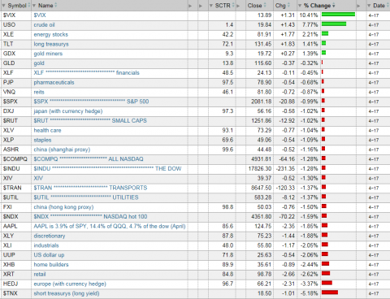
Task: Open the staples link
Action: 42,140
